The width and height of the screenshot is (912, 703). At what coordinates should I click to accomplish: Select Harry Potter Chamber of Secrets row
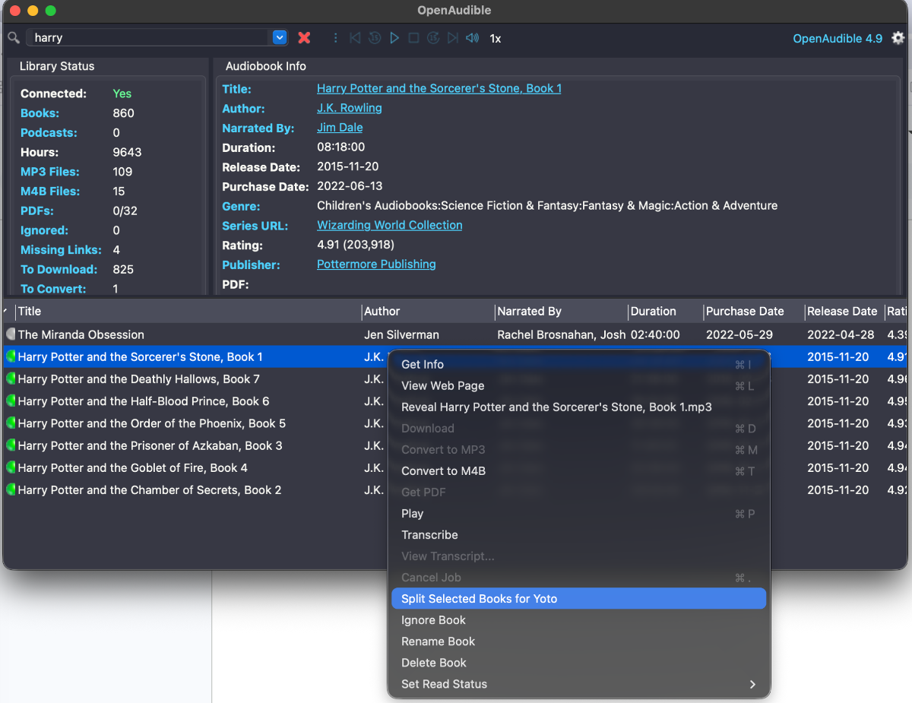(x=196, y=490)
